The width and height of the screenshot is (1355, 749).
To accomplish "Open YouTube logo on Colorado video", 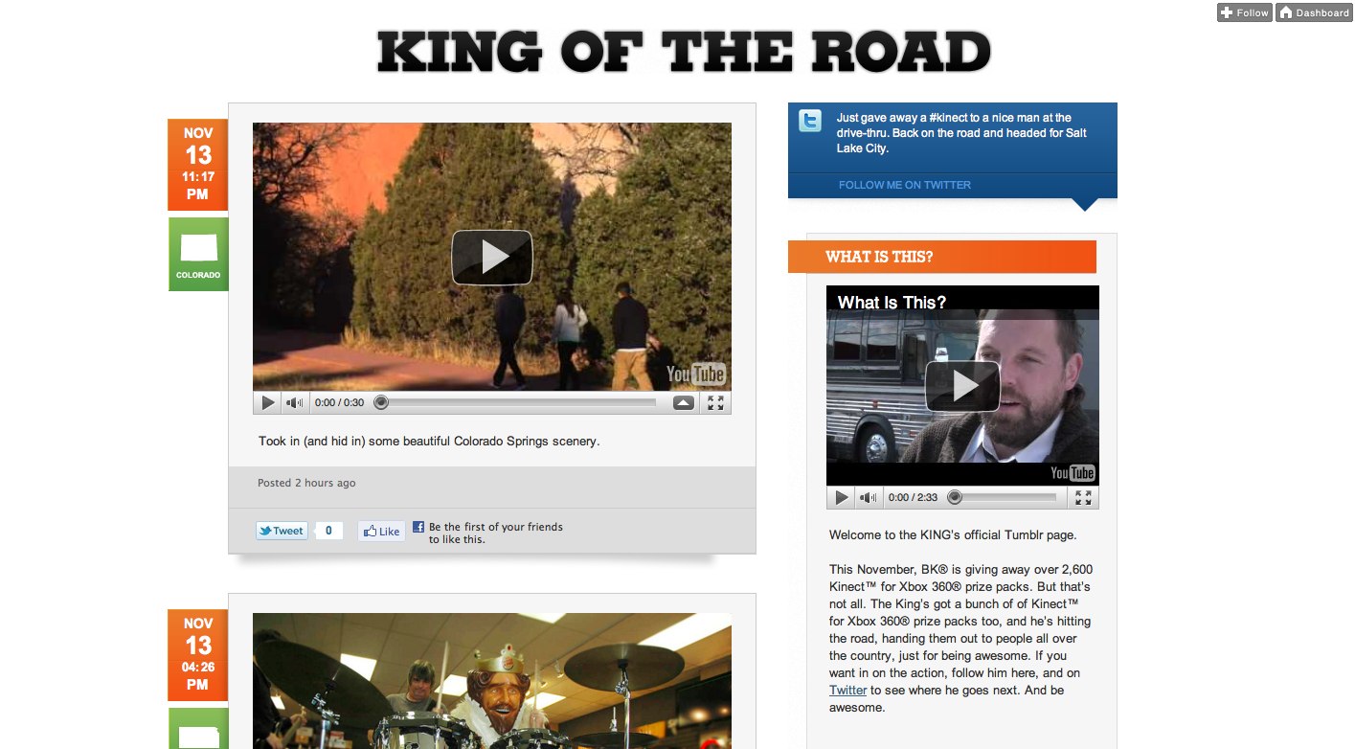I will 696,374.
